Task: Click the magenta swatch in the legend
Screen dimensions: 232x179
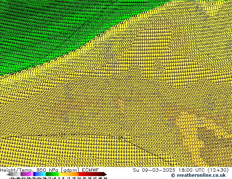Action: [29, 174]
